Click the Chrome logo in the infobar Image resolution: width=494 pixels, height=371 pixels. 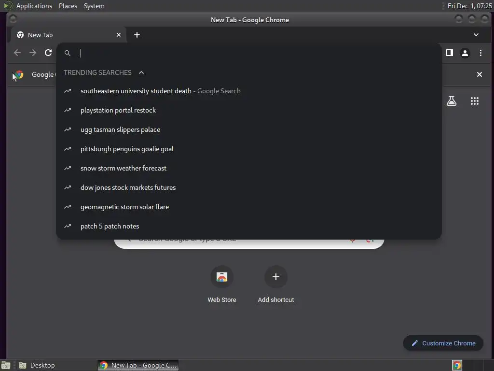coord(19,74)
